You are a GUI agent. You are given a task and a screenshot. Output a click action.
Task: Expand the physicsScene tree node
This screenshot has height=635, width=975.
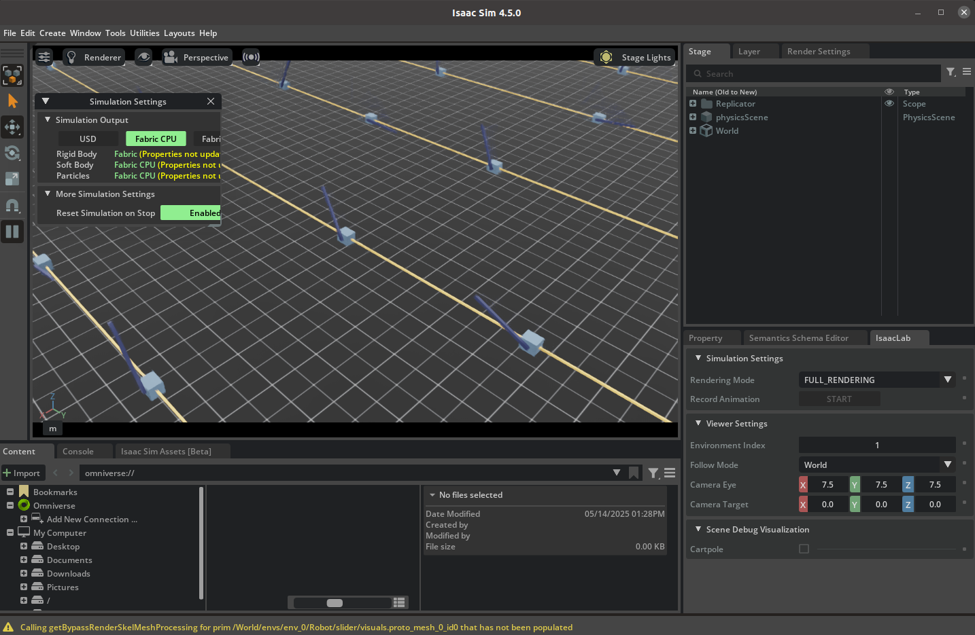coord(693,117)
